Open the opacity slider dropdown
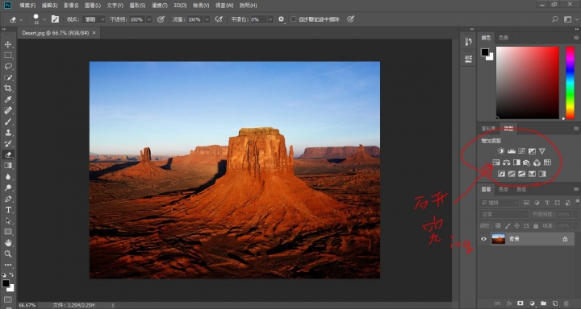 coord(149,19)
